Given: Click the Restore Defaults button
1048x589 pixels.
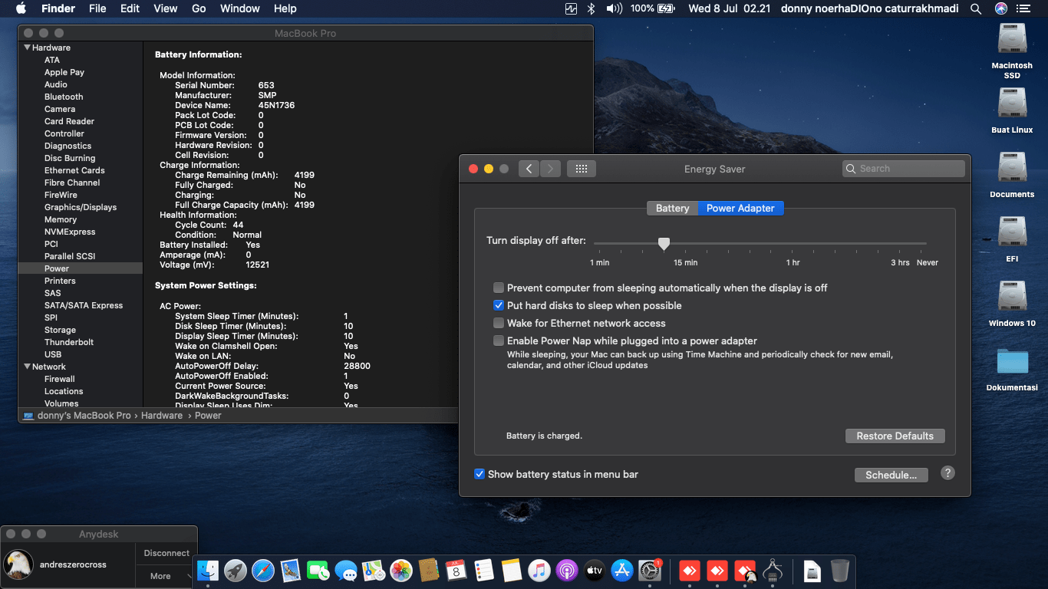Looking at the screenshot, I should (x=895, y=436).
